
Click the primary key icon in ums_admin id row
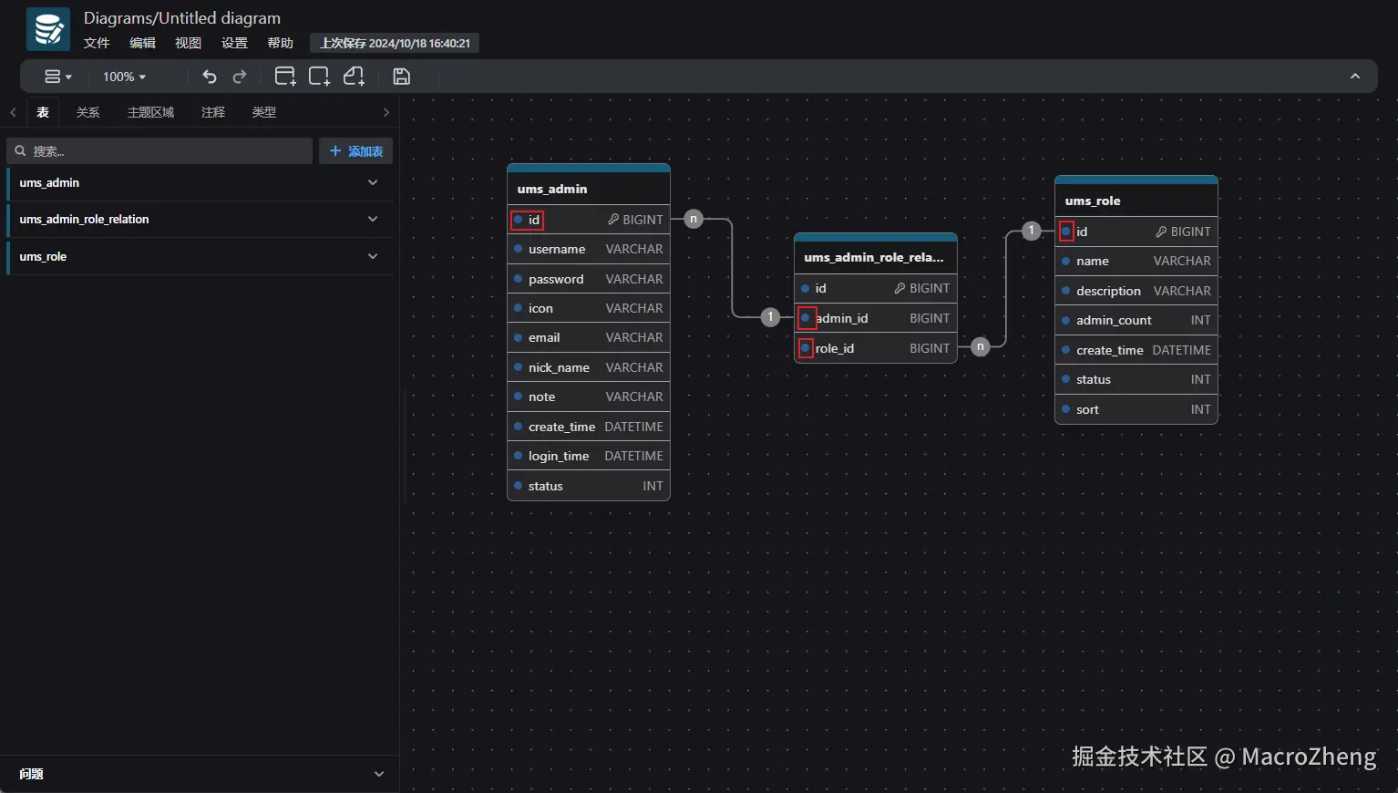[613, 220]
